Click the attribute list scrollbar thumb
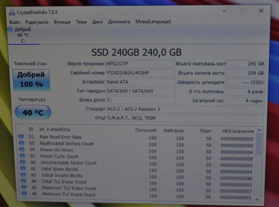279x207 pixels. click(x=259, y=144)
